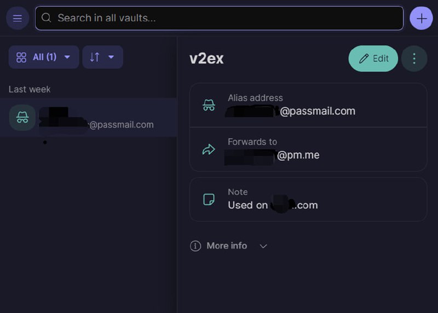Click the Note sticky icon
438x313 pixels.
click(x=209, y=199)
